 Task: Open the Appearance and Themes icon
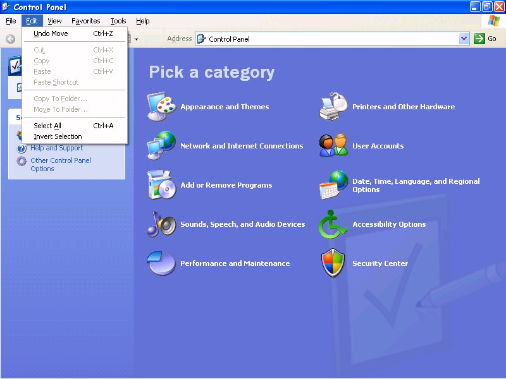pos(161,107)
